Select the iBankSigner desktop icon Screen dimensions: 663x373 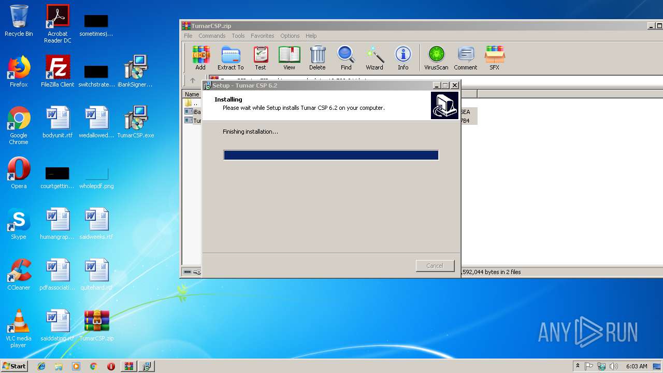click(x=135, y=71)
